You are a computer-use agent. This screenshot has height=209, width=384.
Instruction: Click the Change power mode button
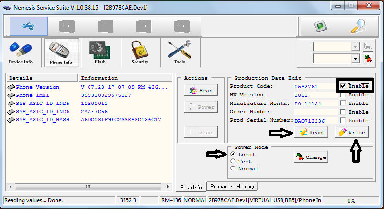coord(311,157)
